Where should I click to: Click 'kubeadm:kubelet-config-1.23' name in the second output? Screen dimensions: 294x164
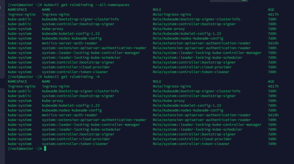point(71,106)
